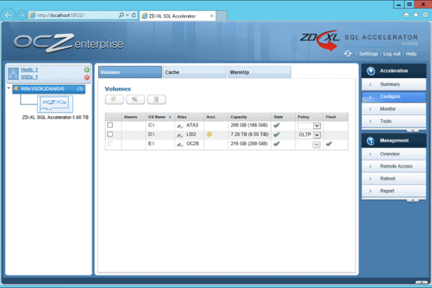The width and height of the screenshot is (432, 288).
Task: Click the flash checkmark in E:\ row
Action: tap(329, 144)
